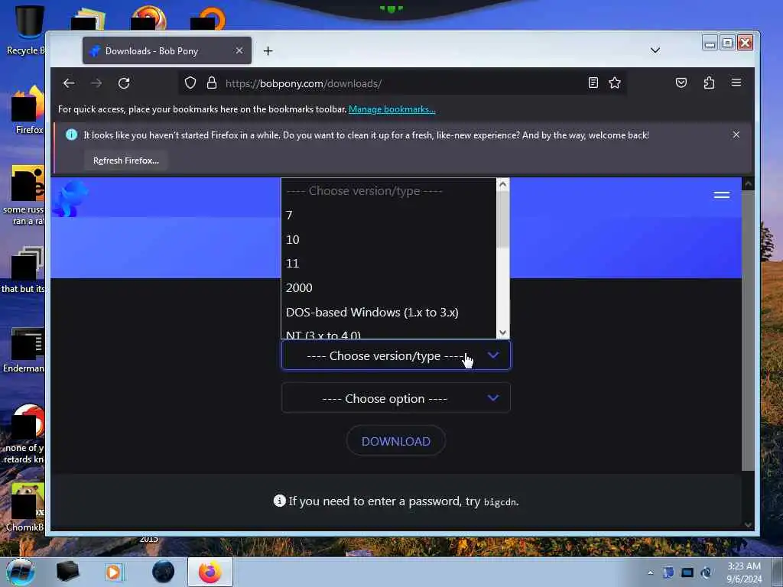The width and height of the screenshot is (783, 587).
Task: Open the black box taskbar icon
Action: click(x=67, y=572)
